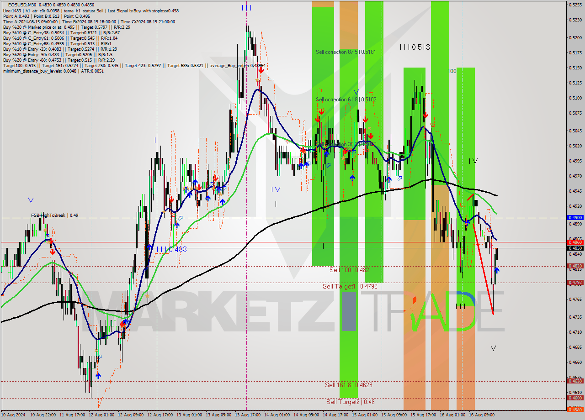The height and width of the screenshot is (420, 585).
Task: Click the '13 Aug 01:00' time label
Action: coord(189,415)
